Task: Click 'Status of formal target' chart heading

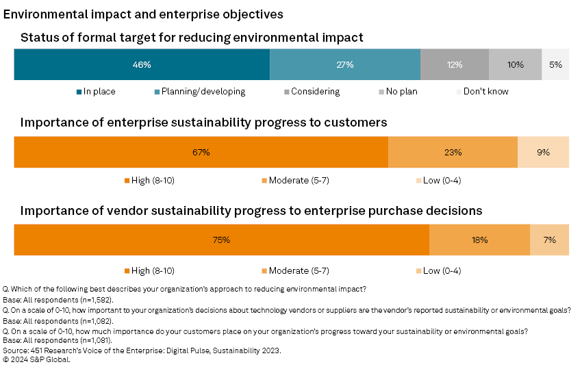Action: tap(192, 38)
